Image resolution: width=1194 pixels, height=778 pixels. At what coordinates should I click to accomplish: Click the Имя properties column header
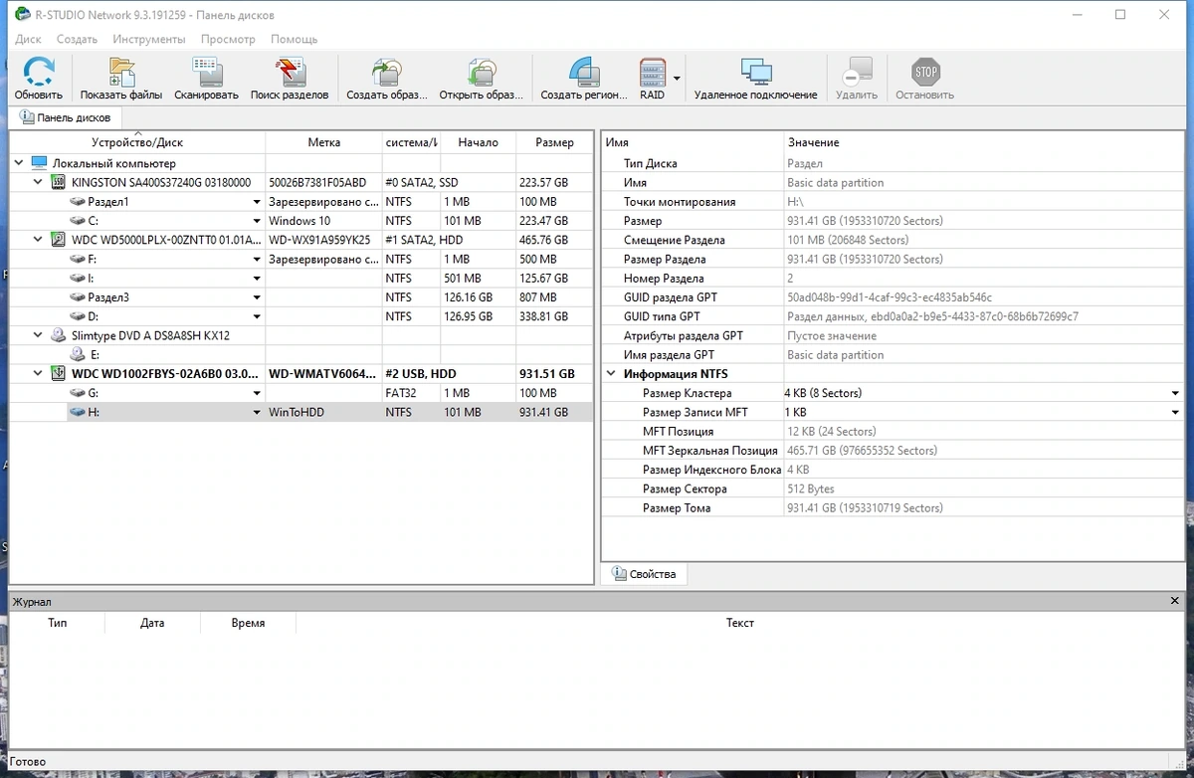coord(693,142)
